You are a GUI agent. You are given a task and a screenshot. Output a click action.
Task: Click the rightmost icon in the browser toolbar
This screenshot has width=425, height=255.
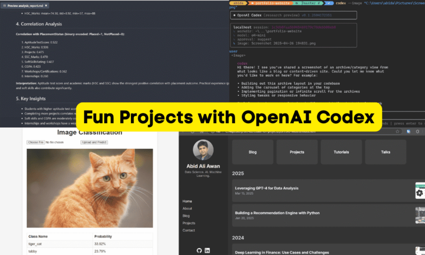pos(418,132)
